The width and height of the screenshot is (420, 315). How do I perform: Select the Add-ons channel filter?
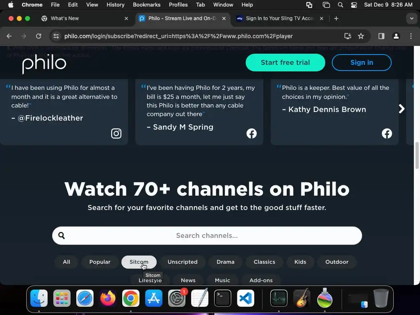tap(261, 280)
